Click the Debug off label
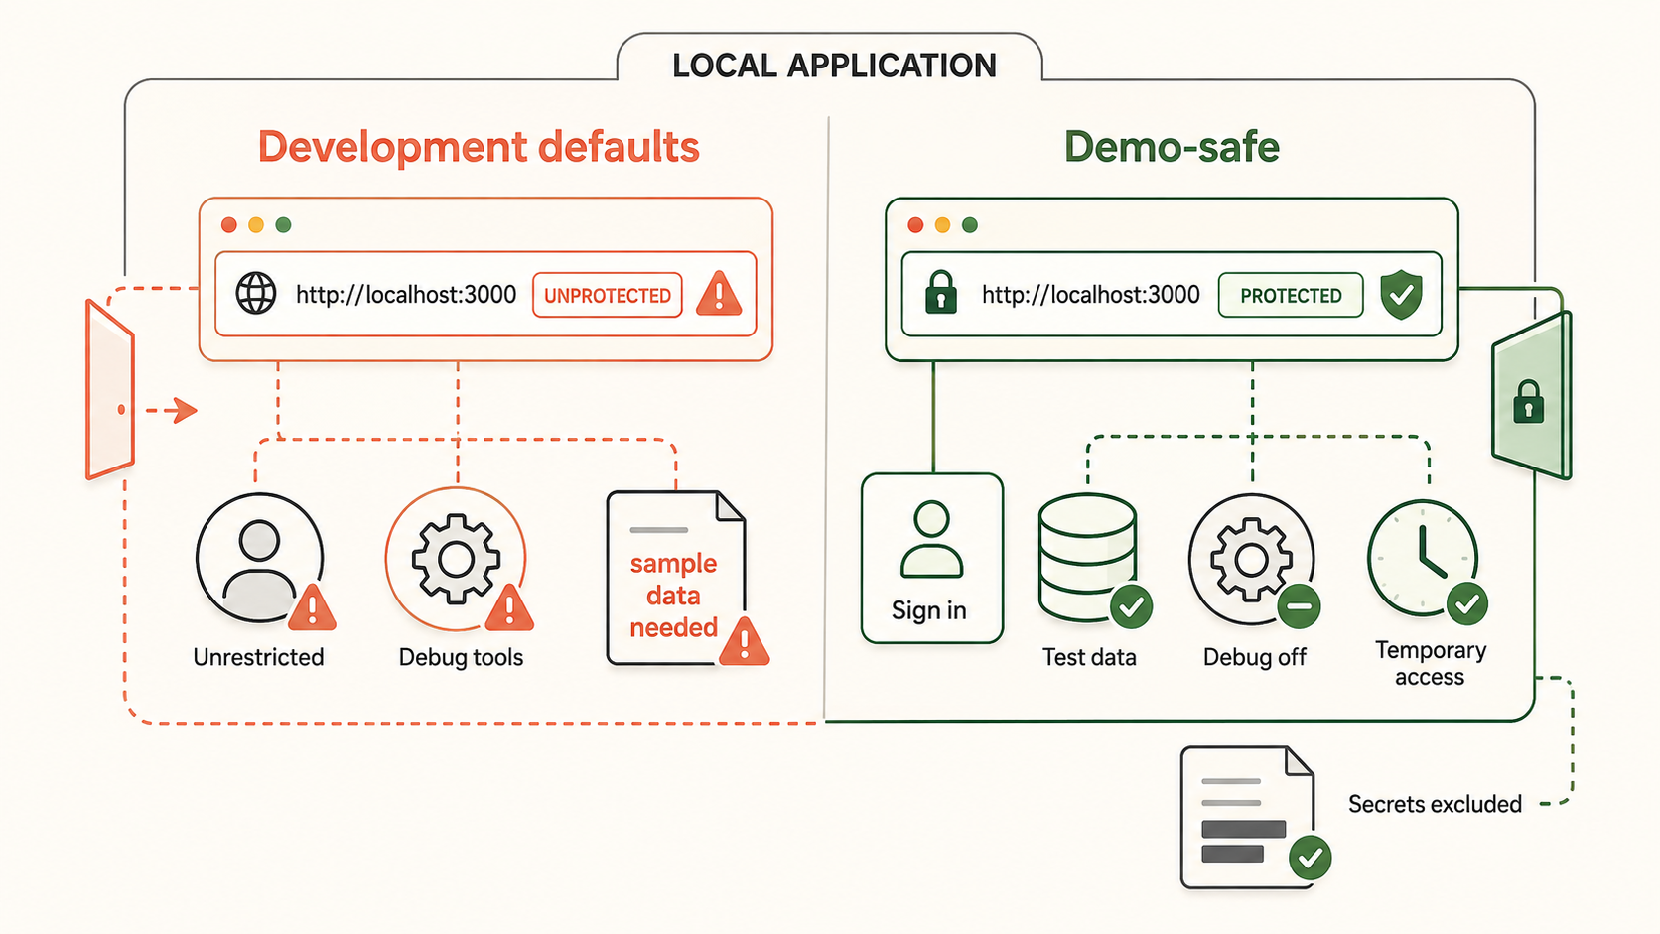This screenshot has height=934, width=1660. click(x=1254, y=658)
